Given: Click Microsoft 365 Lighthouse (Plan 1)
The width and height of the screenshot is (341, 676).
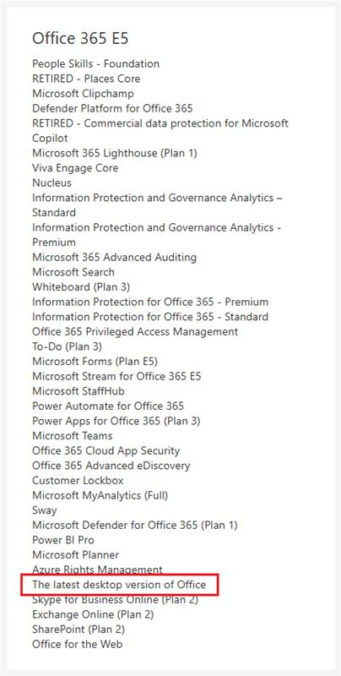Looking at the screenshot, I should (115, 153).
